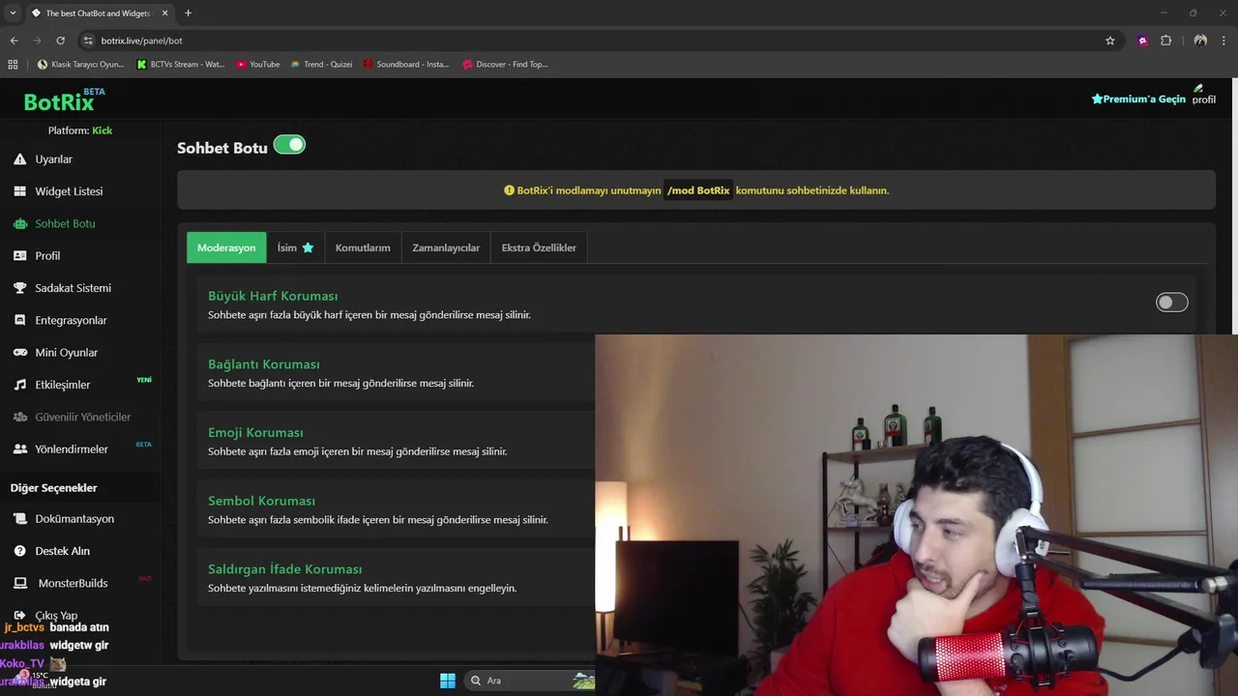Click the Platform: Kick label
This screenshot has width=1238, height=696.
(x=80, y=130)
